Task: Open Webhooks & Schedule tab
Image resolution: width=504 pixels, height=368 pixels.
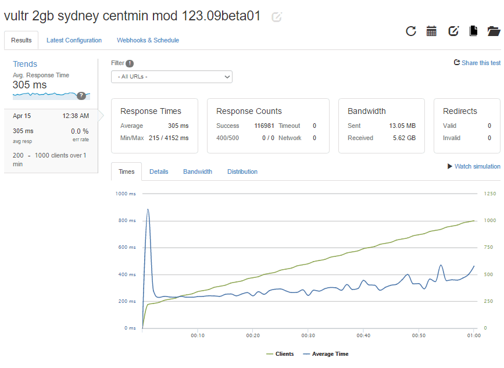Action: [x=148, y=40]
